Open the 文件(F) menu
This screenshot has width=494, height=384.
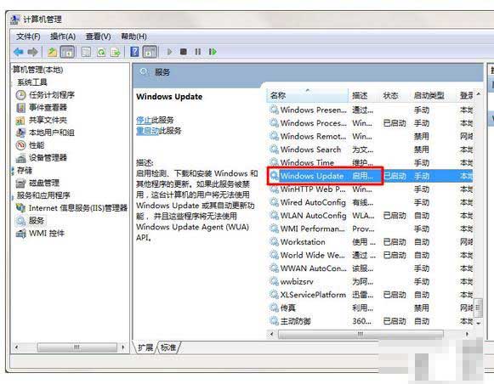28,37
